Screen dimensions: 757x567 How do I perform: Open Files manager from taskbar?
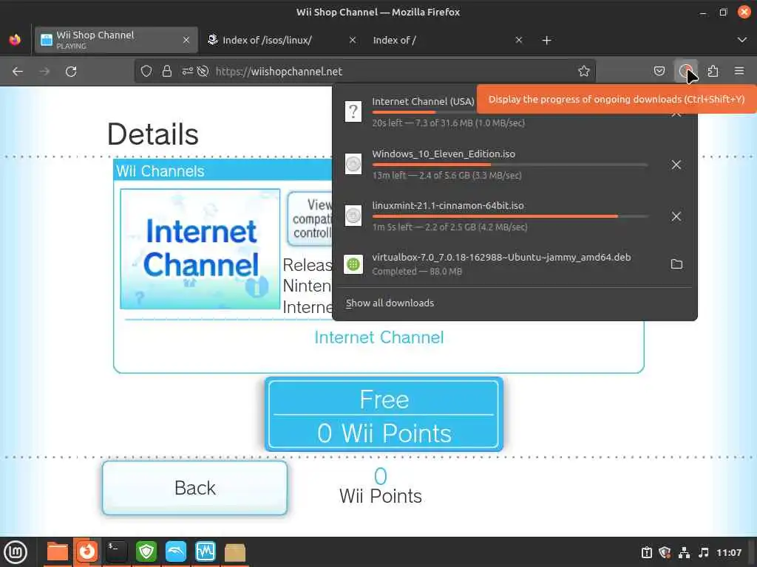57,552
